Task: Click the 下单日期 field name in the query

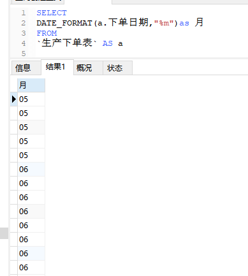Action: (128, 22)
